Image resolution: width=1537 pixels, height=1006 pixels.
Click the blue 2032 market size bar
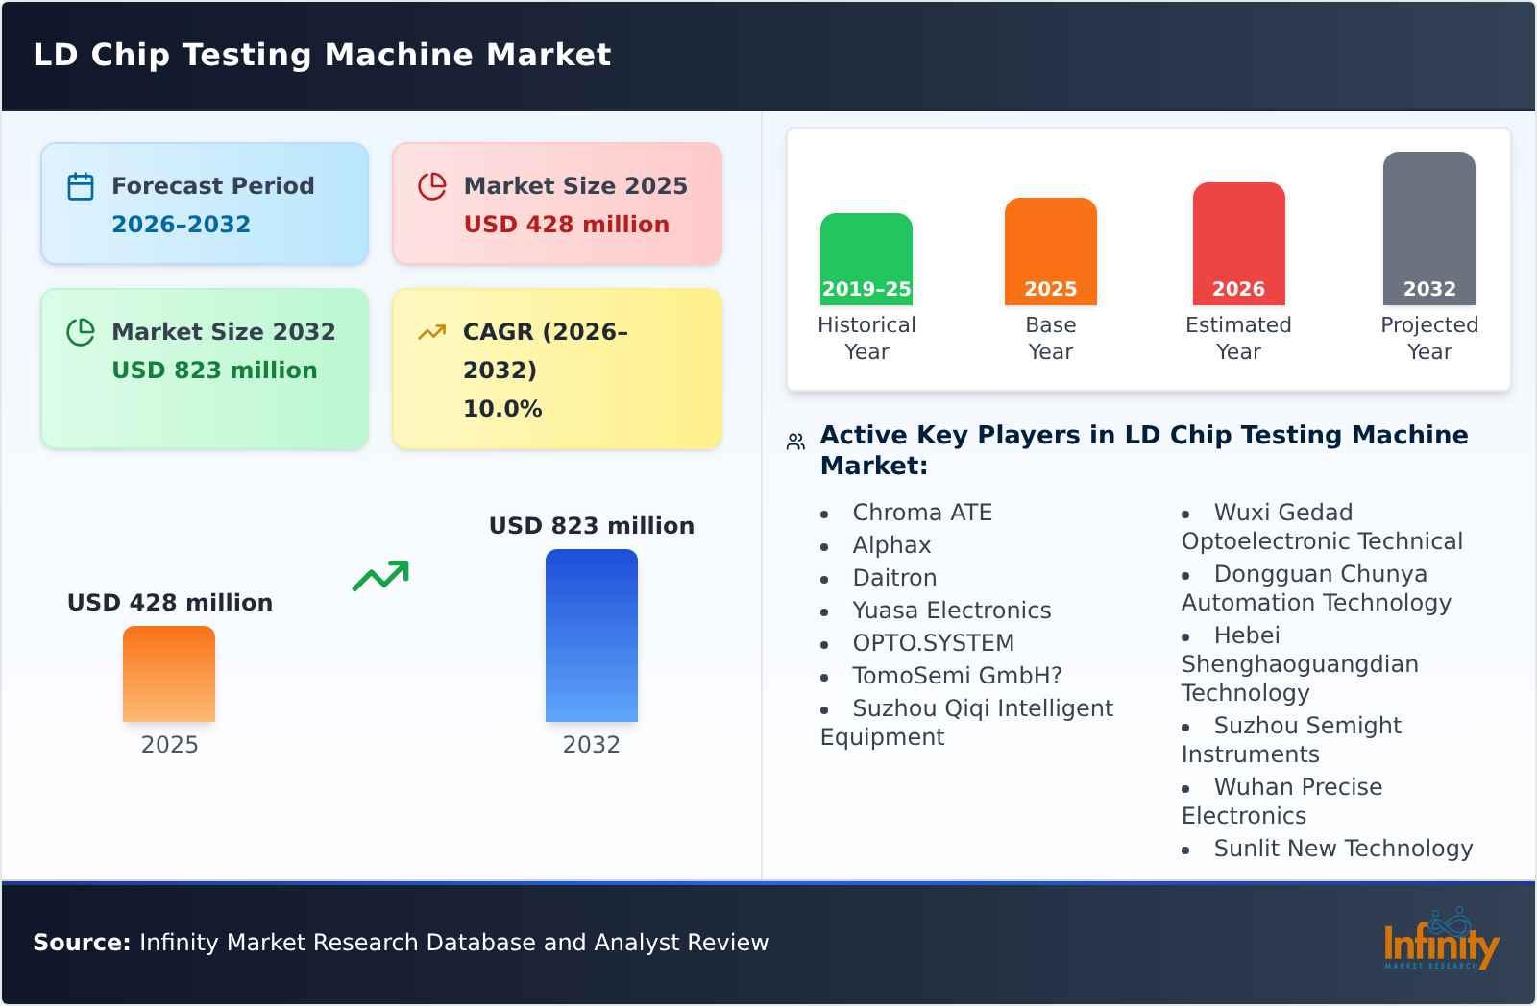[592, 635]
